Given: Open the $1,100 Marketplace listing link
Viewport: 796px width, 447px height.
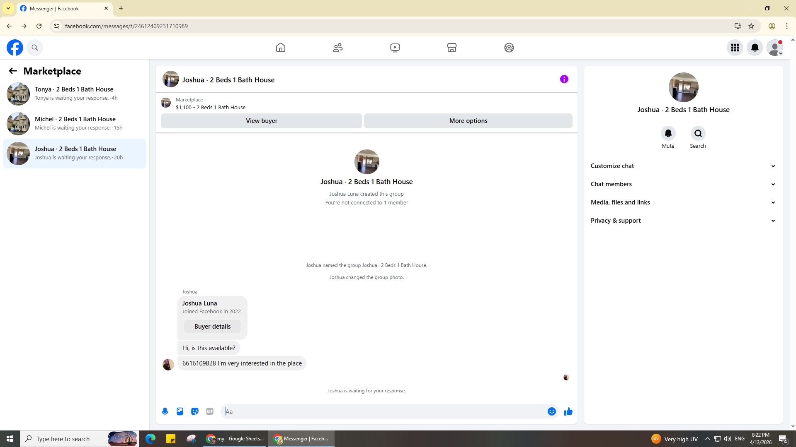Looking at the screenshot, I should [x=211, y=108].
